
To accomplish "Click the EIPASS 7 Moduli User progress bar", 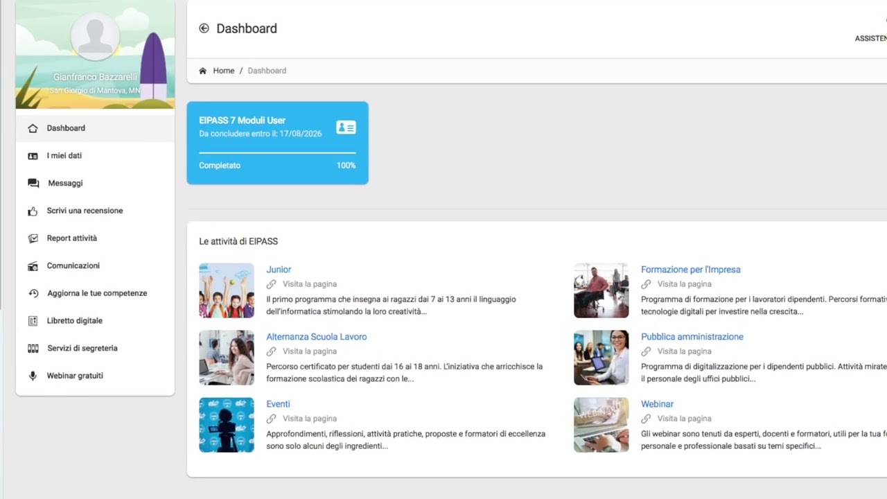I will [277, 152].
